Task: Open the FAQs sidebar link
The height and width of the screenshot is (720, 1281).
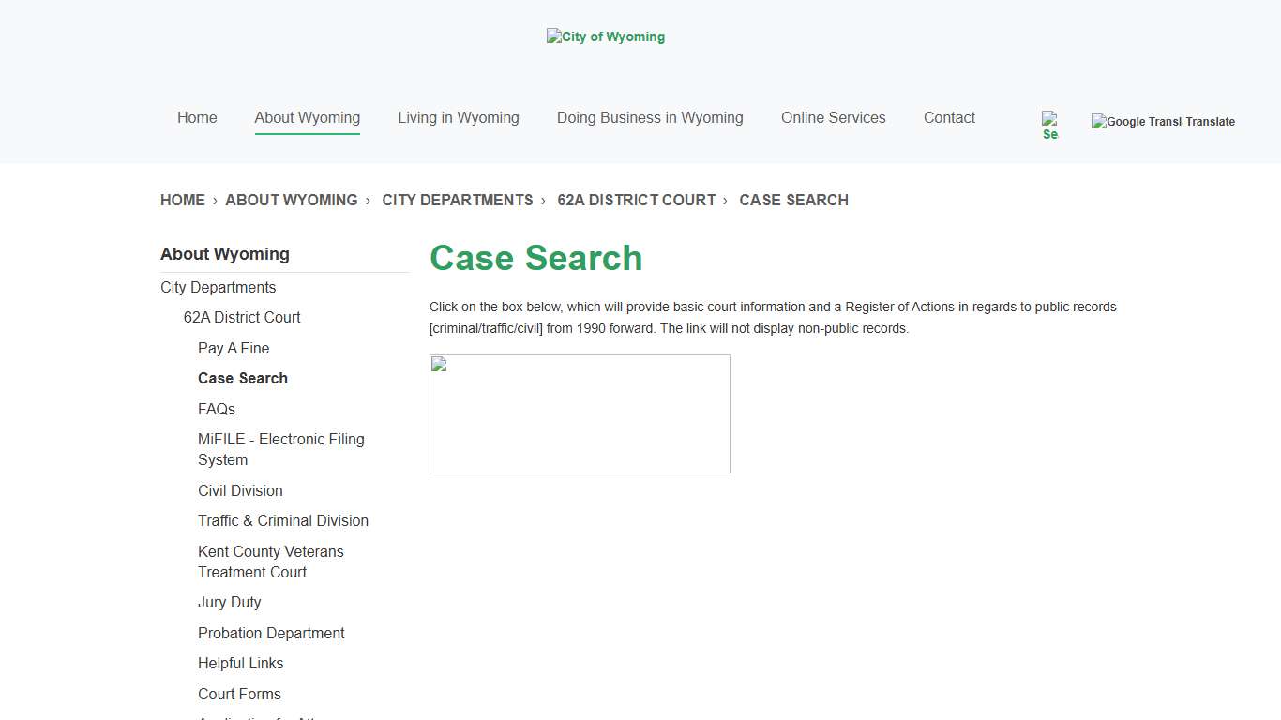Action: point(217,409)
